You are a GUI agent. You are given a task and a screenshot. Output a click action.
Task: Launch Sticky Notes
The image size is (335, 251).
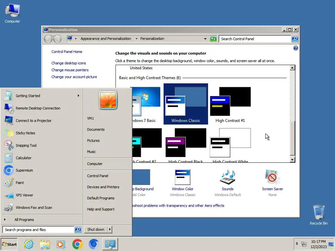coord(42,133)
